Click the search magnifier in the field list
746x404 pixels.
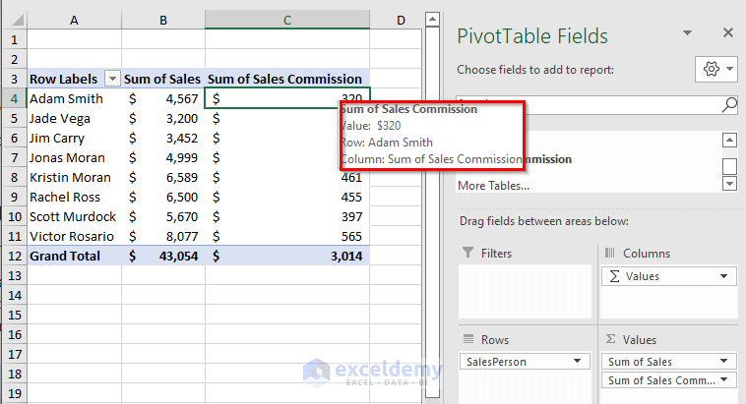pyautogui.click(x=729, y=105)
